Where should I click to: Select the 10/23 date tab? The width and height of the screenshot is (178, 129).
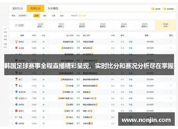pos(103,25)
